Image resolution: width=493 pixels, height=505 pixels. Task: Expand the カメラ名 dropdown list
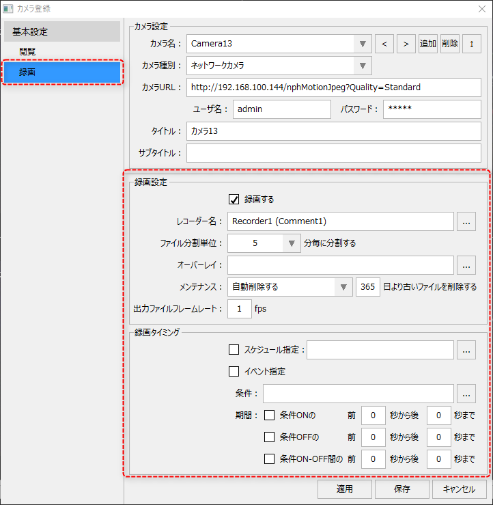click(363, 44)
